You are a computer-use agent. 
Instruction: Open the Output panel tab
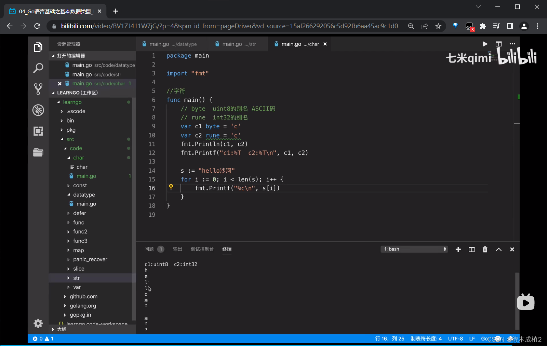pyautogui.click(x=177, y=249)
